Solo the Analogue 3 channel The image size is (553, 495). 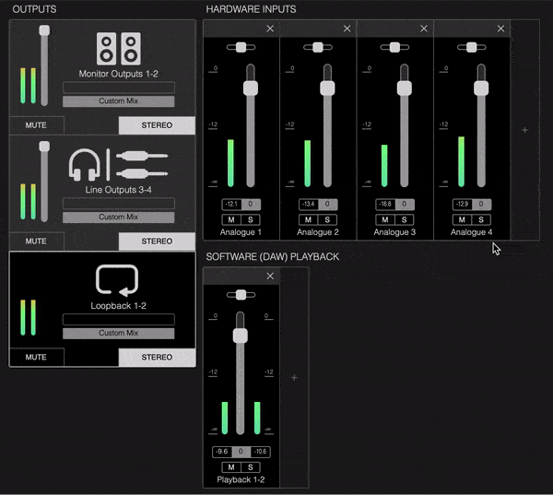(x=405, y=219)
